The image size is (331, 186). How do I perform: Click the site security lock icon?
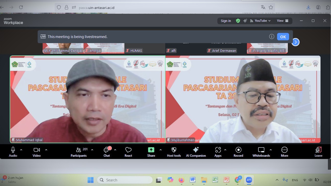click(x=66, y=7)
